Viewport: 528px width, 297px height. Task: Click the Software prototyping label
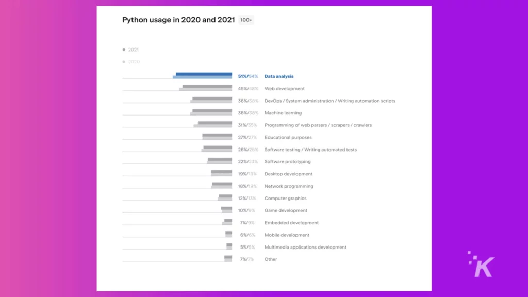pos(288,161)
